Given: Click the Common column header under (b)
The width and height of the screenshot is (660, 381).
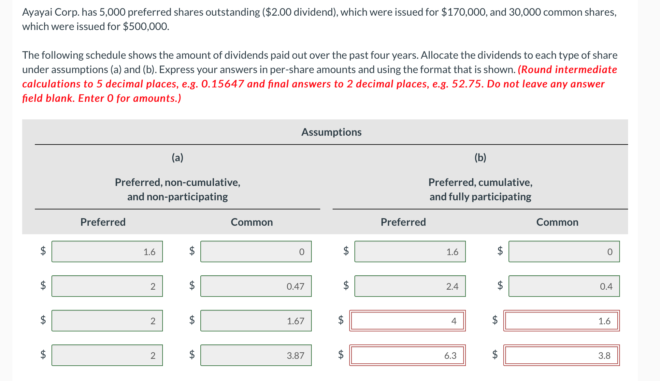Looking at the screenshot, I should [557, 222].
